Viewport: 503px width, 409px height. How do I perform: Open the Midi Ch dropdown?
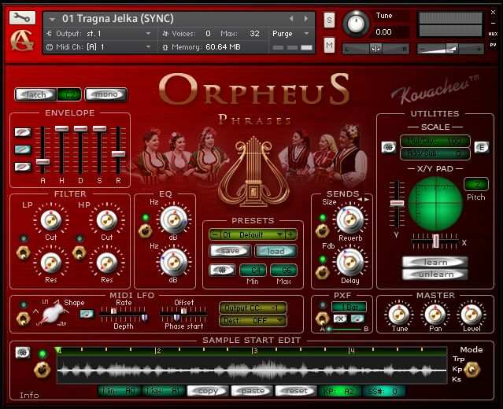pyautogui.click(x=148, y=46)
